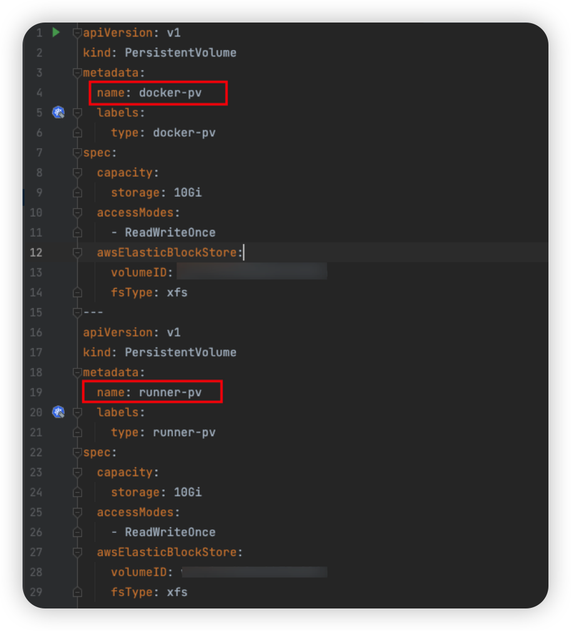Click the fsType xfs value on line 29

(177, 592)
